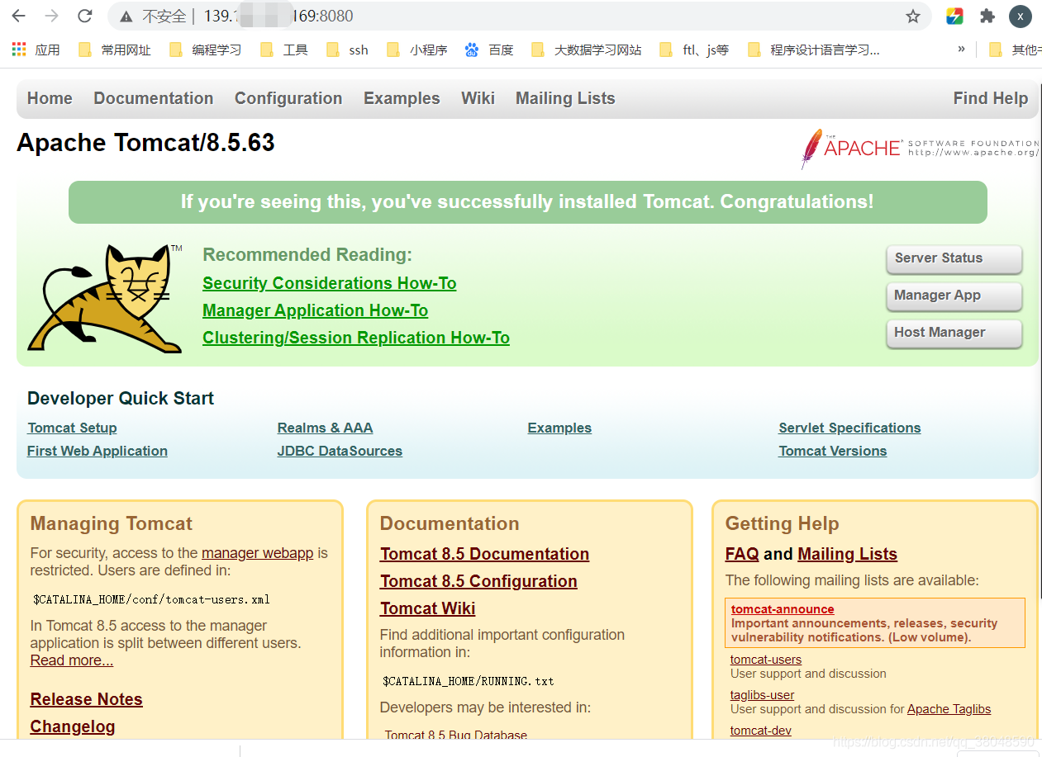
Task: Open the Manager Application How-To link
Action: pyautogui.click(x=316, y=310)
